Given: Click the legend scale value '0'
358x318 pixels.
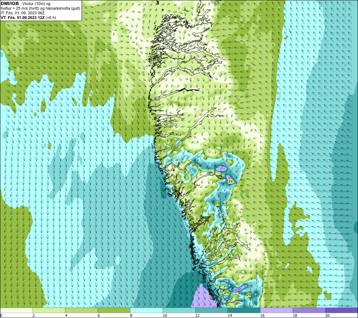Looking at the screenshot, I should click(1, 316).
